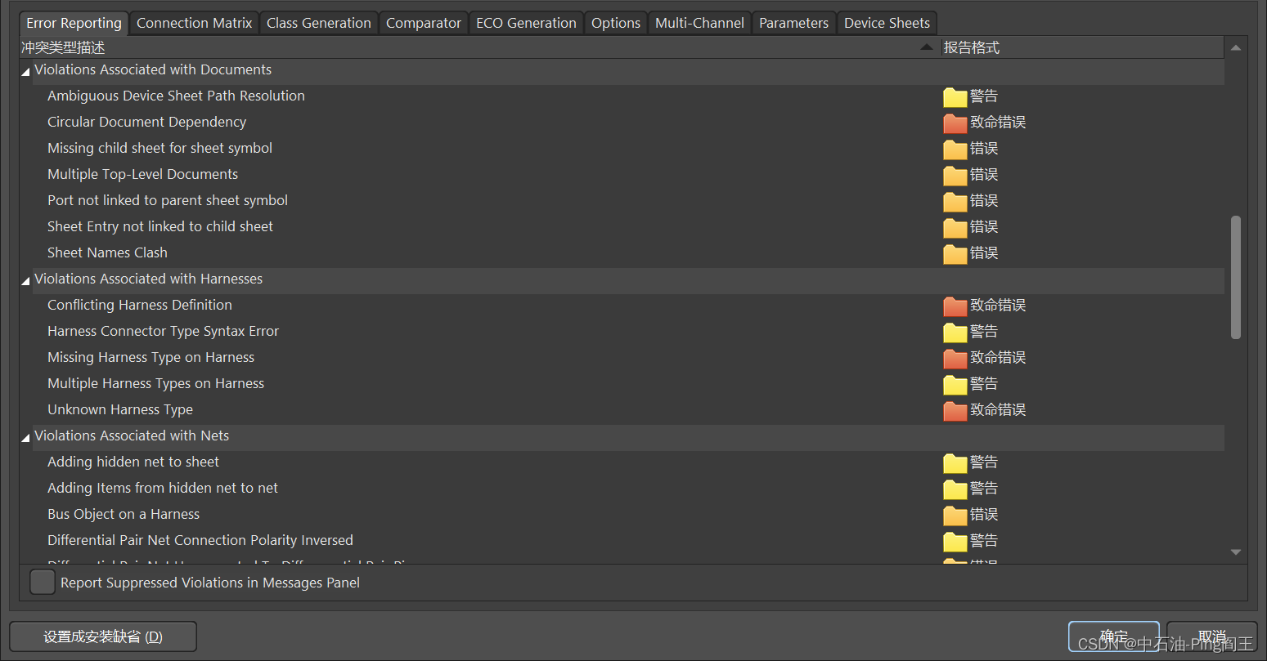Click folder icon for Differential Pair Polarity Inversed

pyautogui.click(x=955, y=541)
